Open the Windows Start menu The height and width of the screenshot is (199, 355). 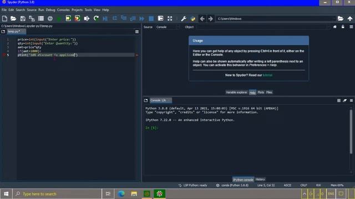pyautogui.click(x=6, y=194)
